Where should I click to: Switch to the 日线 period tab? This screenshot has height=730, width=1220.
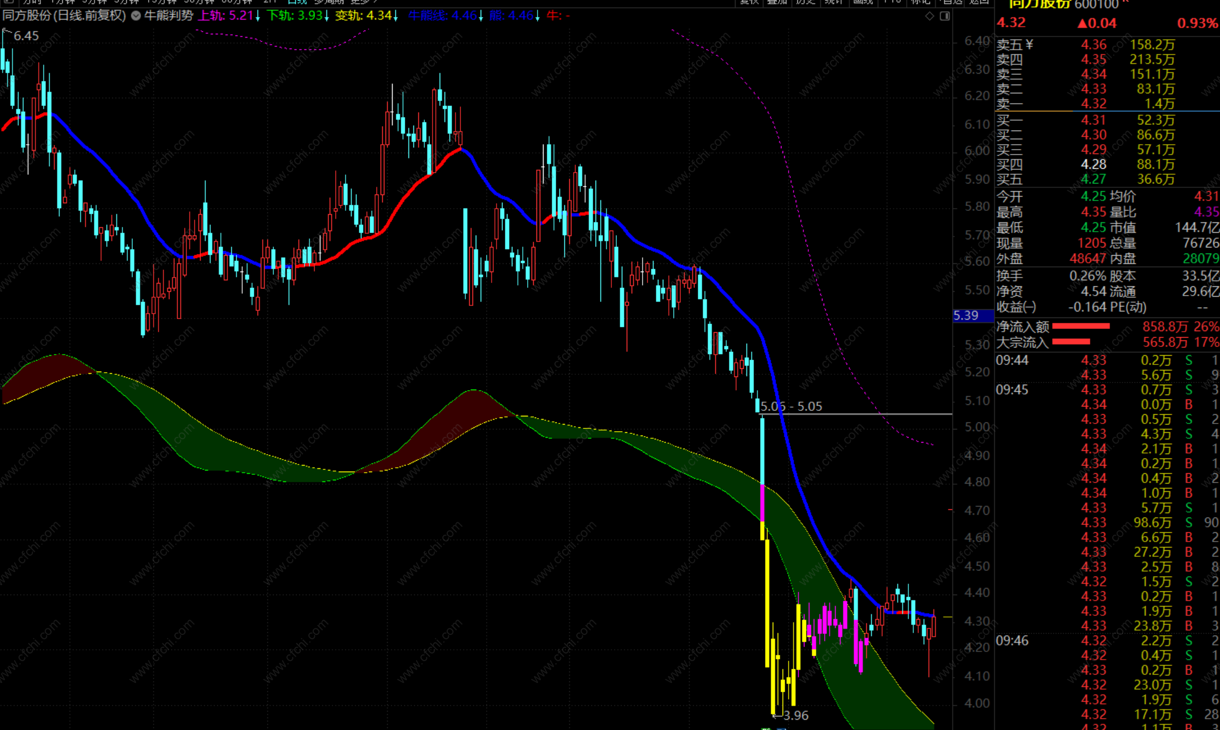pyautogui.click(x=297, y=2)
